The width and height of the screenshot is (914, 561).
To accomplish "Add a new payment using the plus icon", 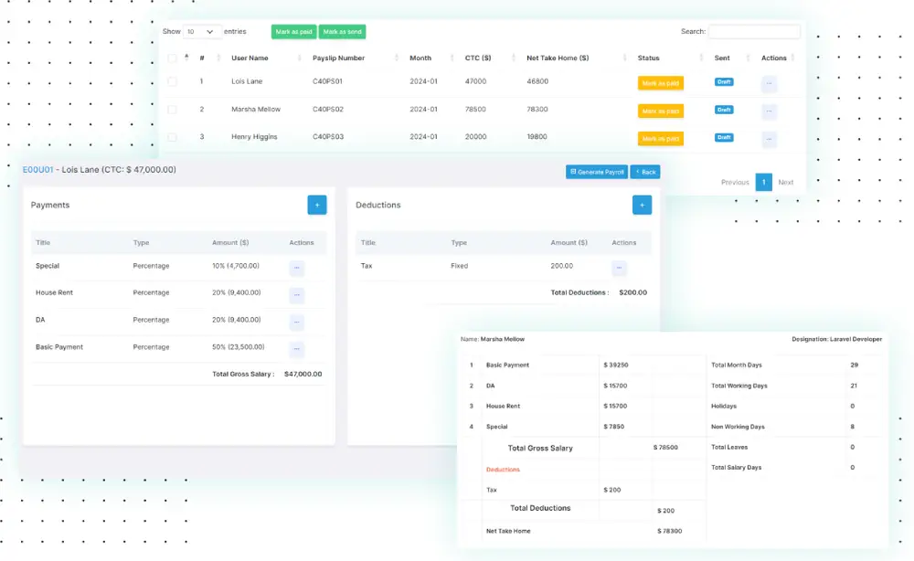I will 317,205.
